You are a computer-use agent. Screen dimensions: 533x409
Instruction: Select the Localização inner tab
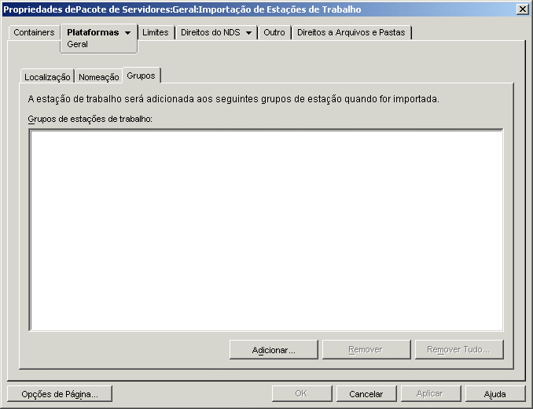[47, 77]
